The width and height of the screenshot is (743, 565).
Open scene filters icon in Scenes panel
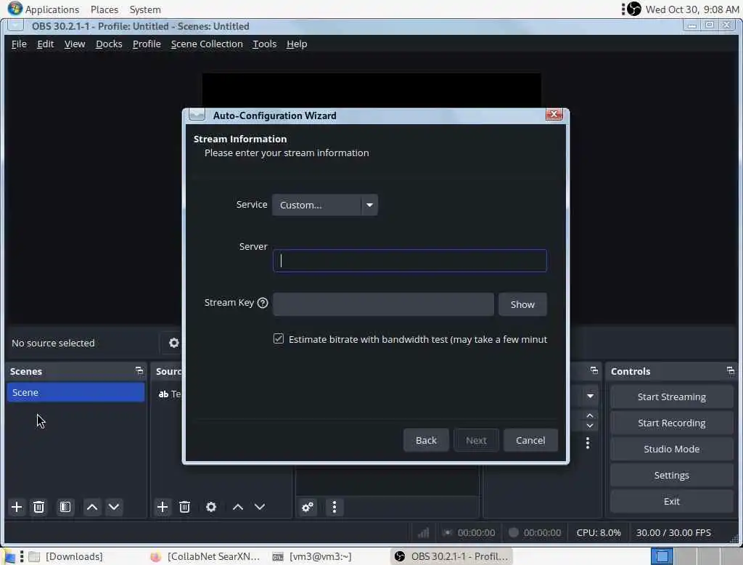(x=65, y=507)
